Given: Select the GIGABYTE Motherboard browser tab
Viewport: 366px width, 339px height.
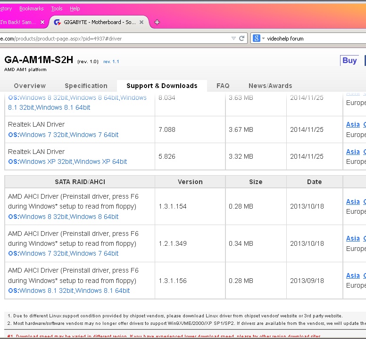Looking at the screenshot, I should [x=100, y=22].
